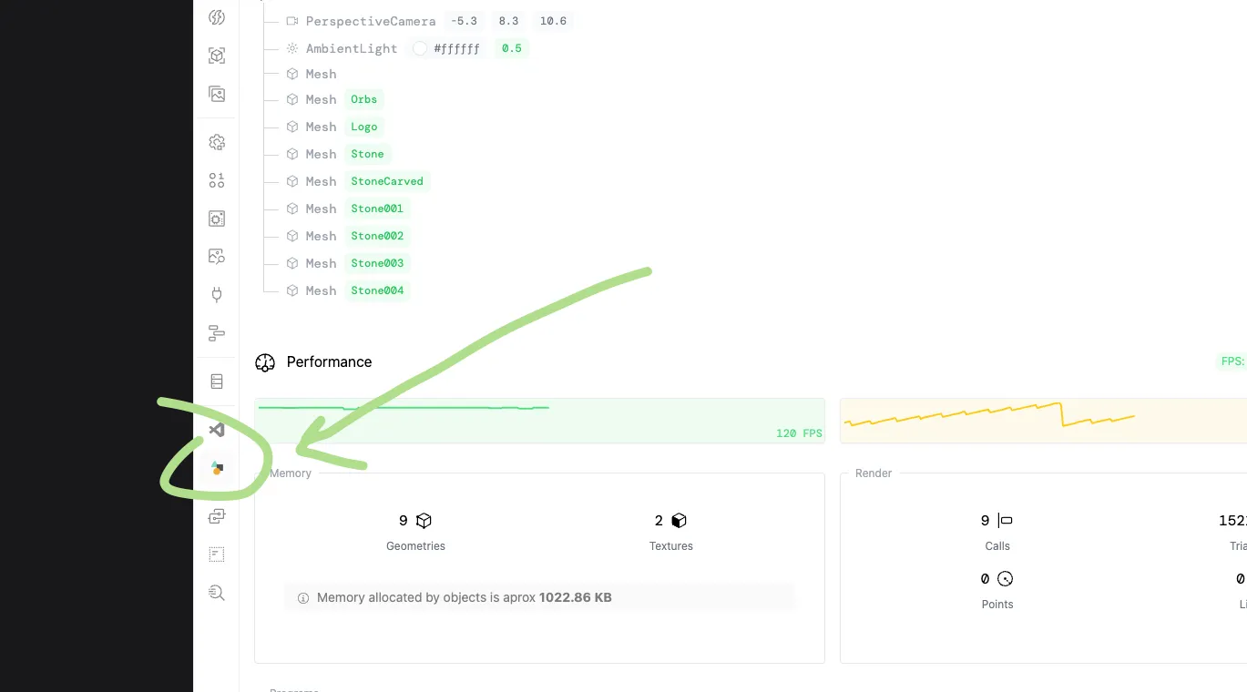Click the Geometries label
1247x692 pixels.
pos(415,546)
